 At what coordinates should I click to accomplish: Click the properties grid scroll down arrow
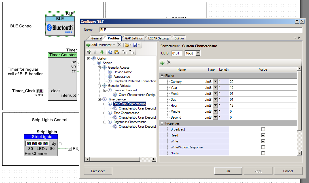click(299, 153)
